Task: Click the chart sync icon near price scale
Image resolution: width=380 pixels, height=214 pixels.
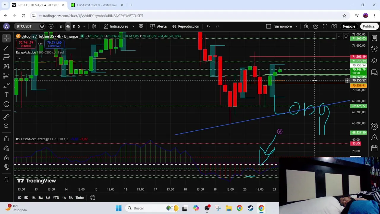Action: [x=346, y=36]
